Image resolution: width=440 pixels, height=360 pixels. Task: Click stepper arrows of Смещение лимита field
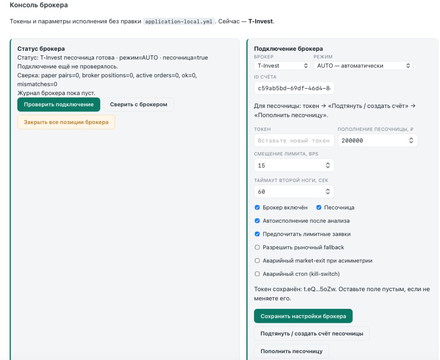(328, 166)
